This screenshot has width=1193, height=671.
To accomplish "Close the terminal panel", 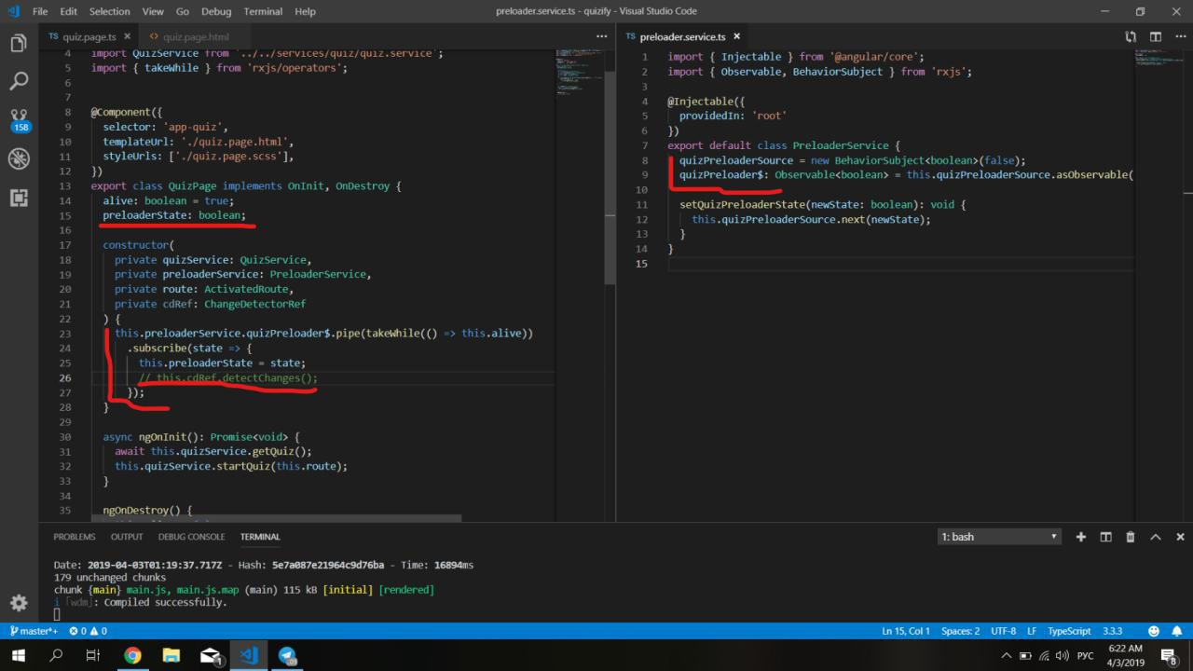I will tap(1180, 537).
